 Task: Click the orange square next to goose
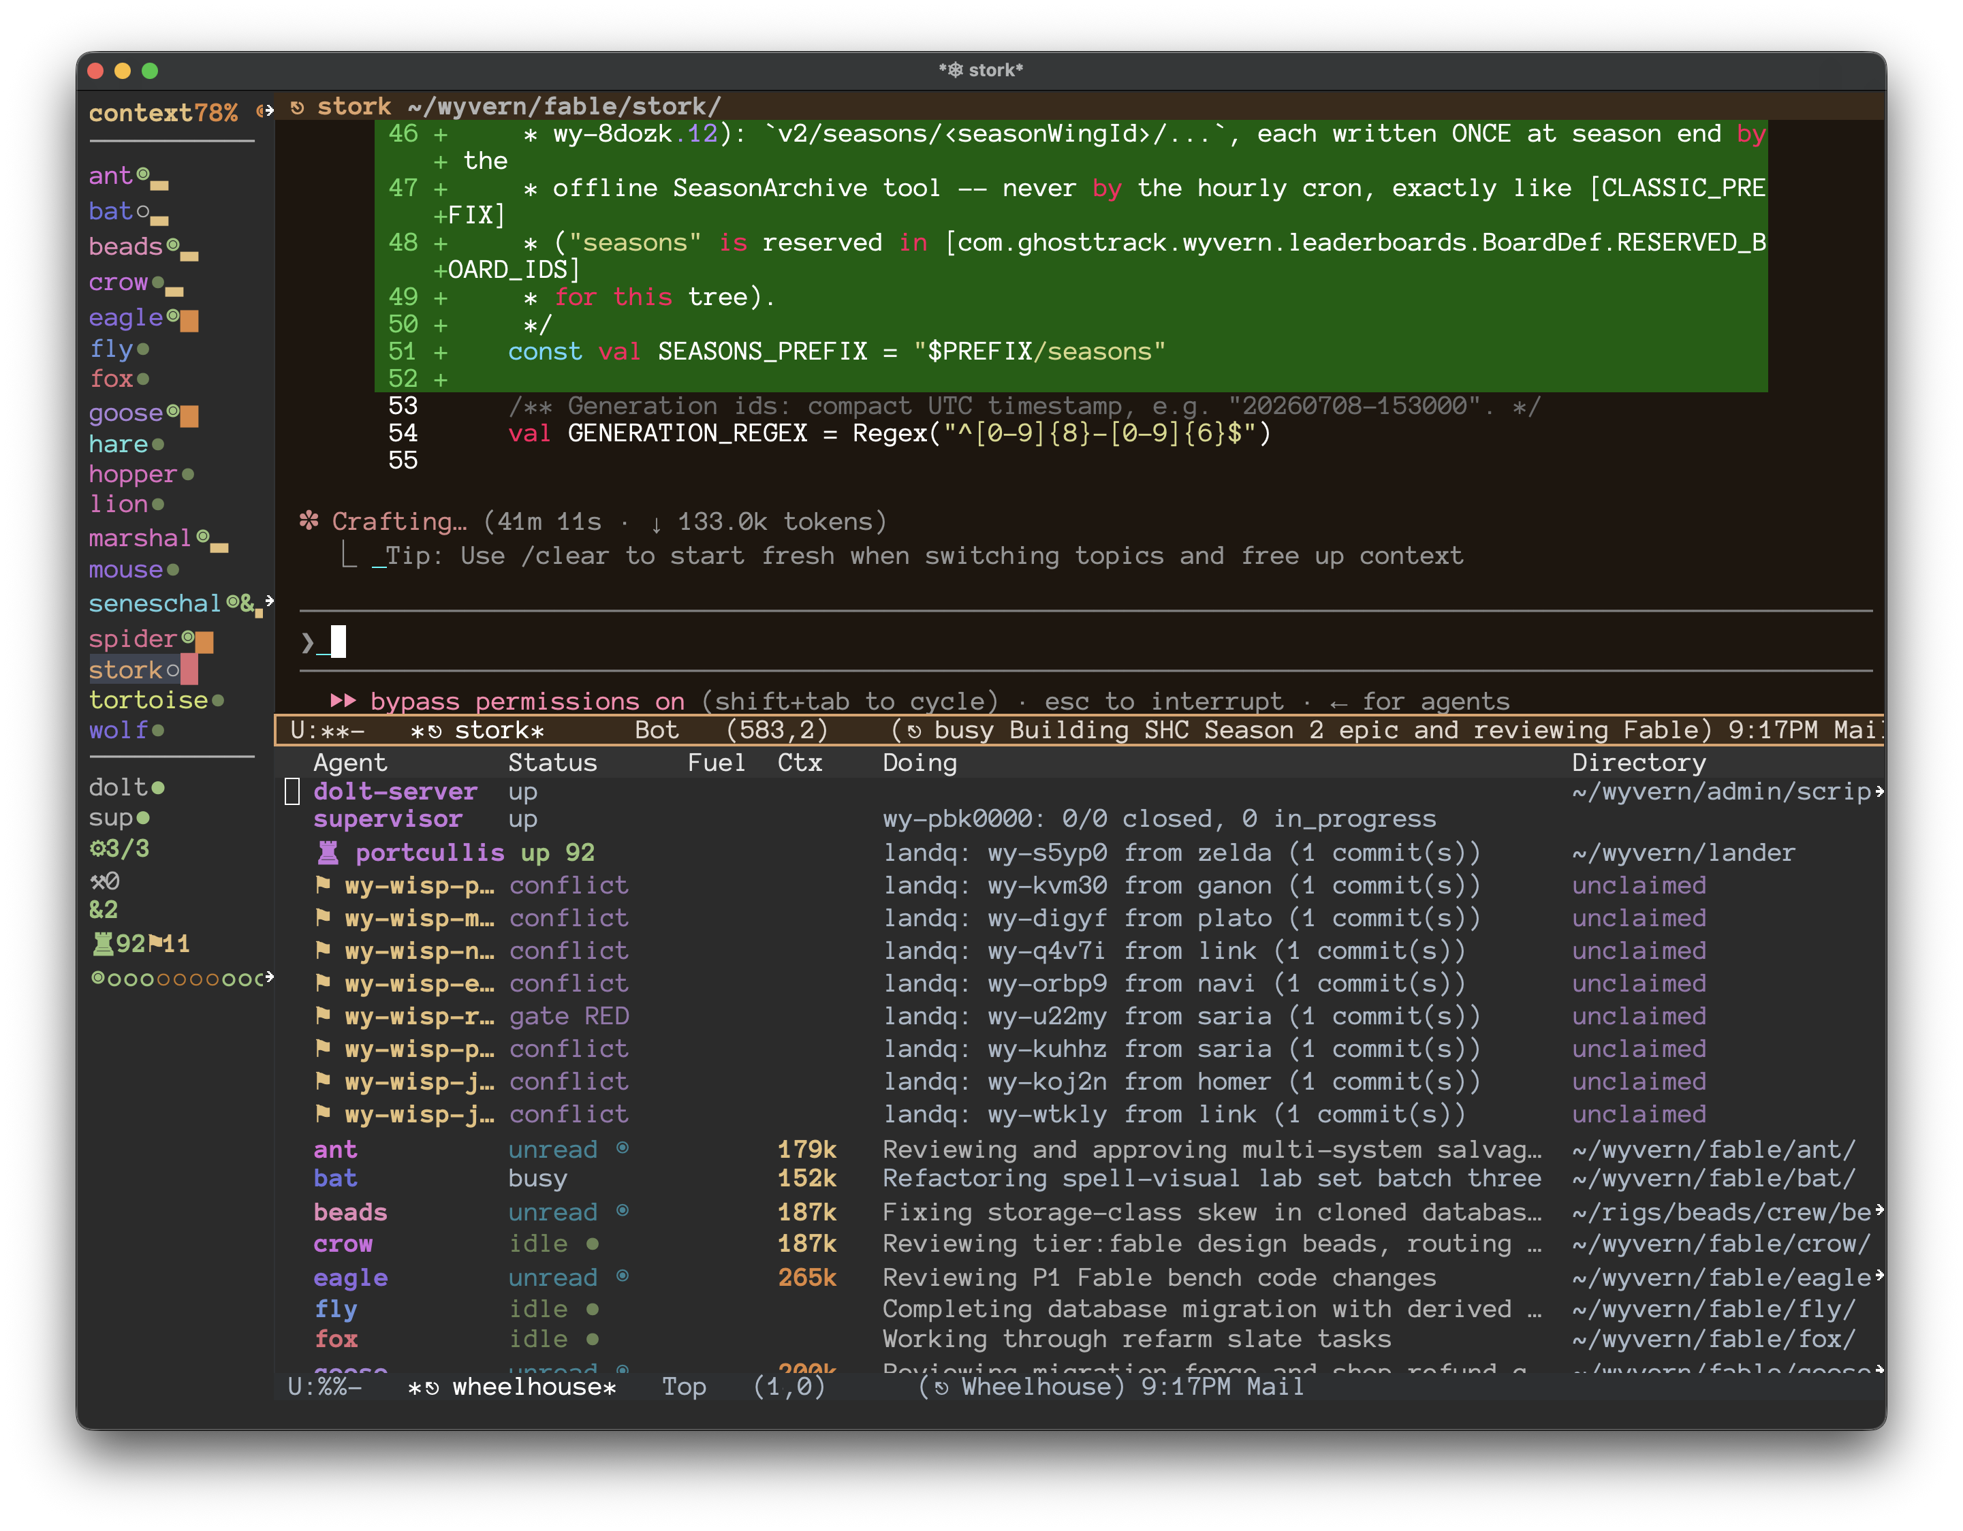click(189, 416)
